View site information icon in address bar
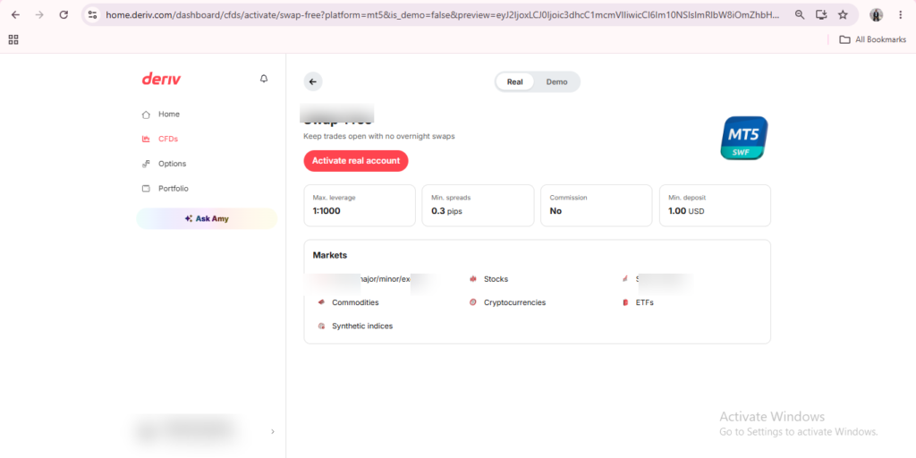This screenshot has height=458, width=916. click(x=92, y=15)
